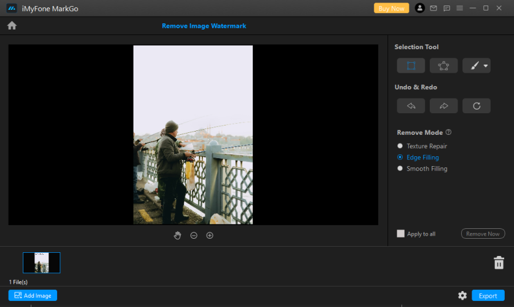Maximize the MarkGo window
Screen dimensions: 514x307
click(486, 8)
